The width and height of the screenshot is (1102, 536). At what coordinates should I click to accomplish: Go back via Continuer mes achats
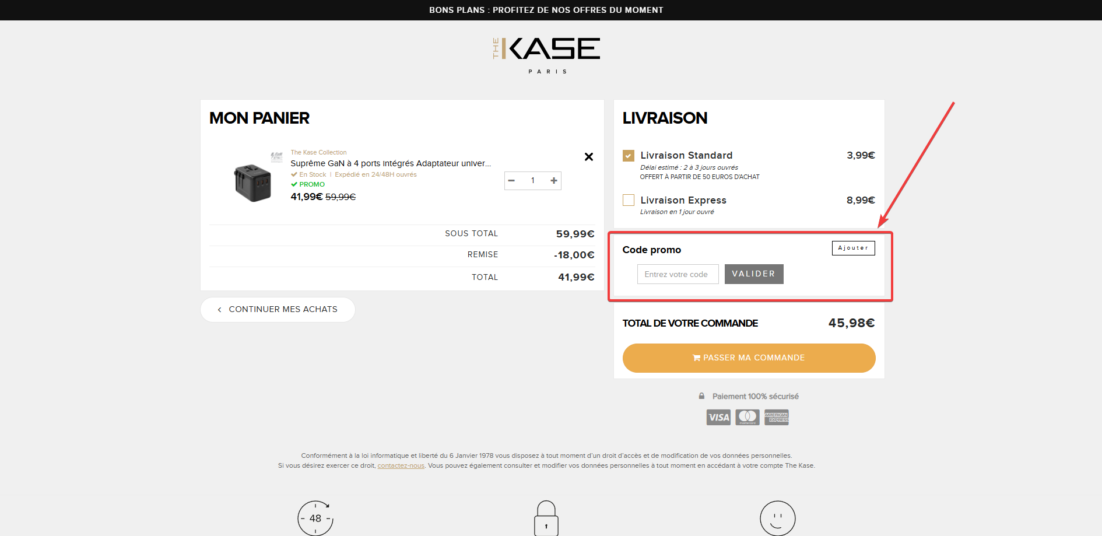click(x=278, y=310)
